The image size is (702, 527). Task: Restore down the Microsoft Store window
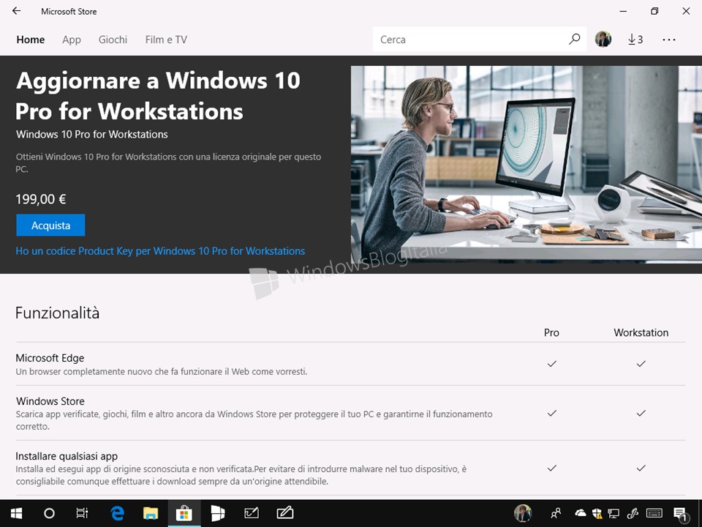(654, 11)
